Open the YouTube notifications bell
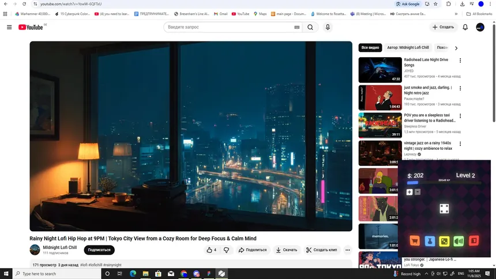This screenshot has width=496, height=279. [465, 27]
